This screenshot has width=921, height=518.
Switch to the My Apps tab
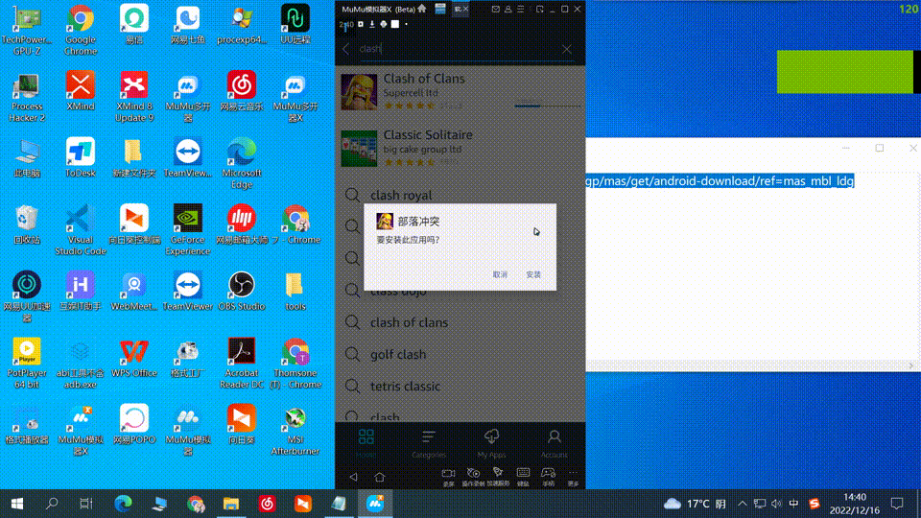(491, 443)
